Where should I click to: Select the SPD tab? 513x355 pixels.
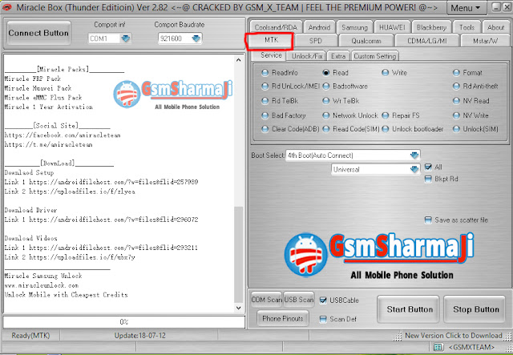pyautogui.click(x=316, y=41)
